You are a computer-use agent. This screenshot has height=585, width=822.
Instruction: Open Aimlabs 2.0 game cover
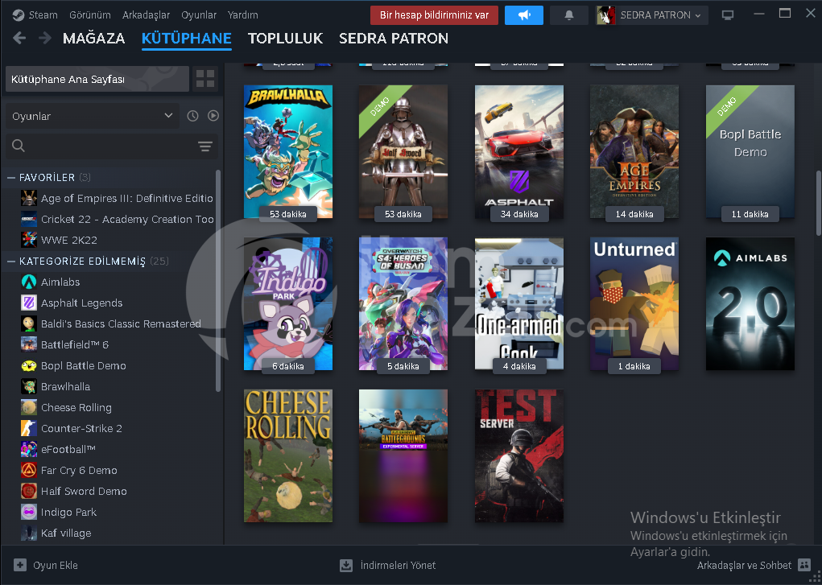pyautogui.click(x=750, y=303)
